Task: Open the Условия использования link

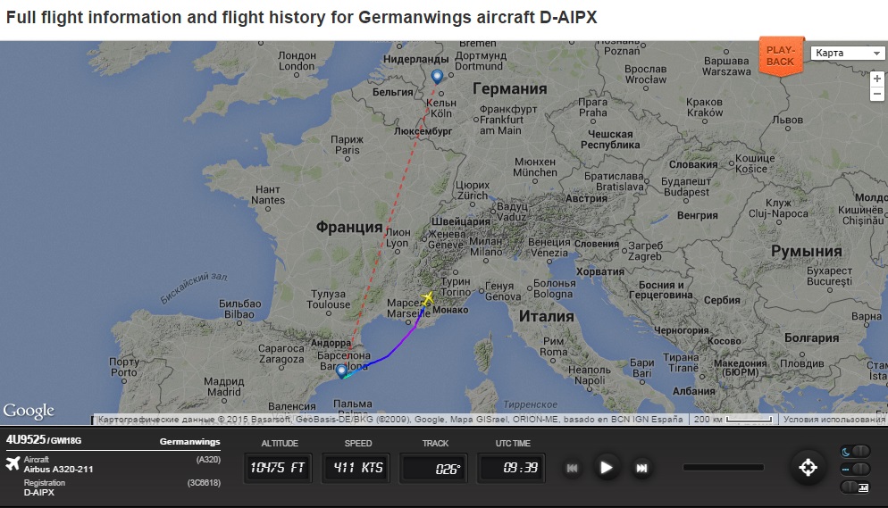Action: [834, 420]
